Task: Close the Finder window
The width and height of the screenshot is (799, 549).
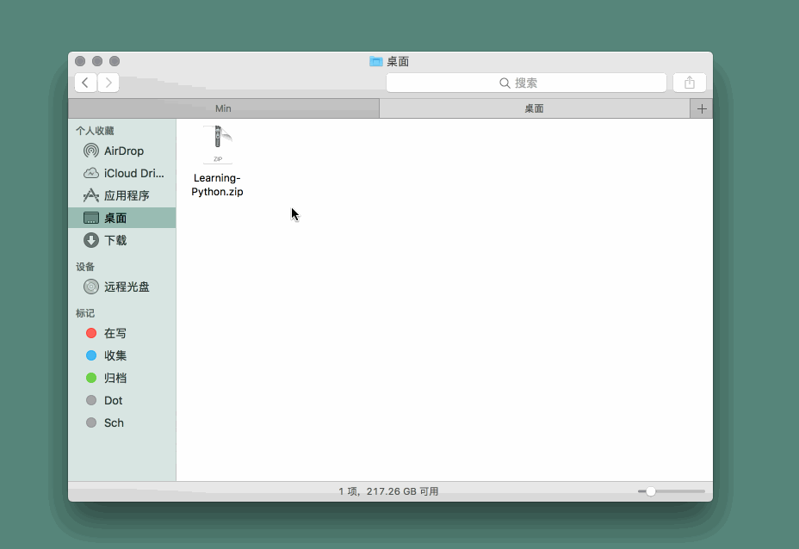Action: (x=80, y=61)
